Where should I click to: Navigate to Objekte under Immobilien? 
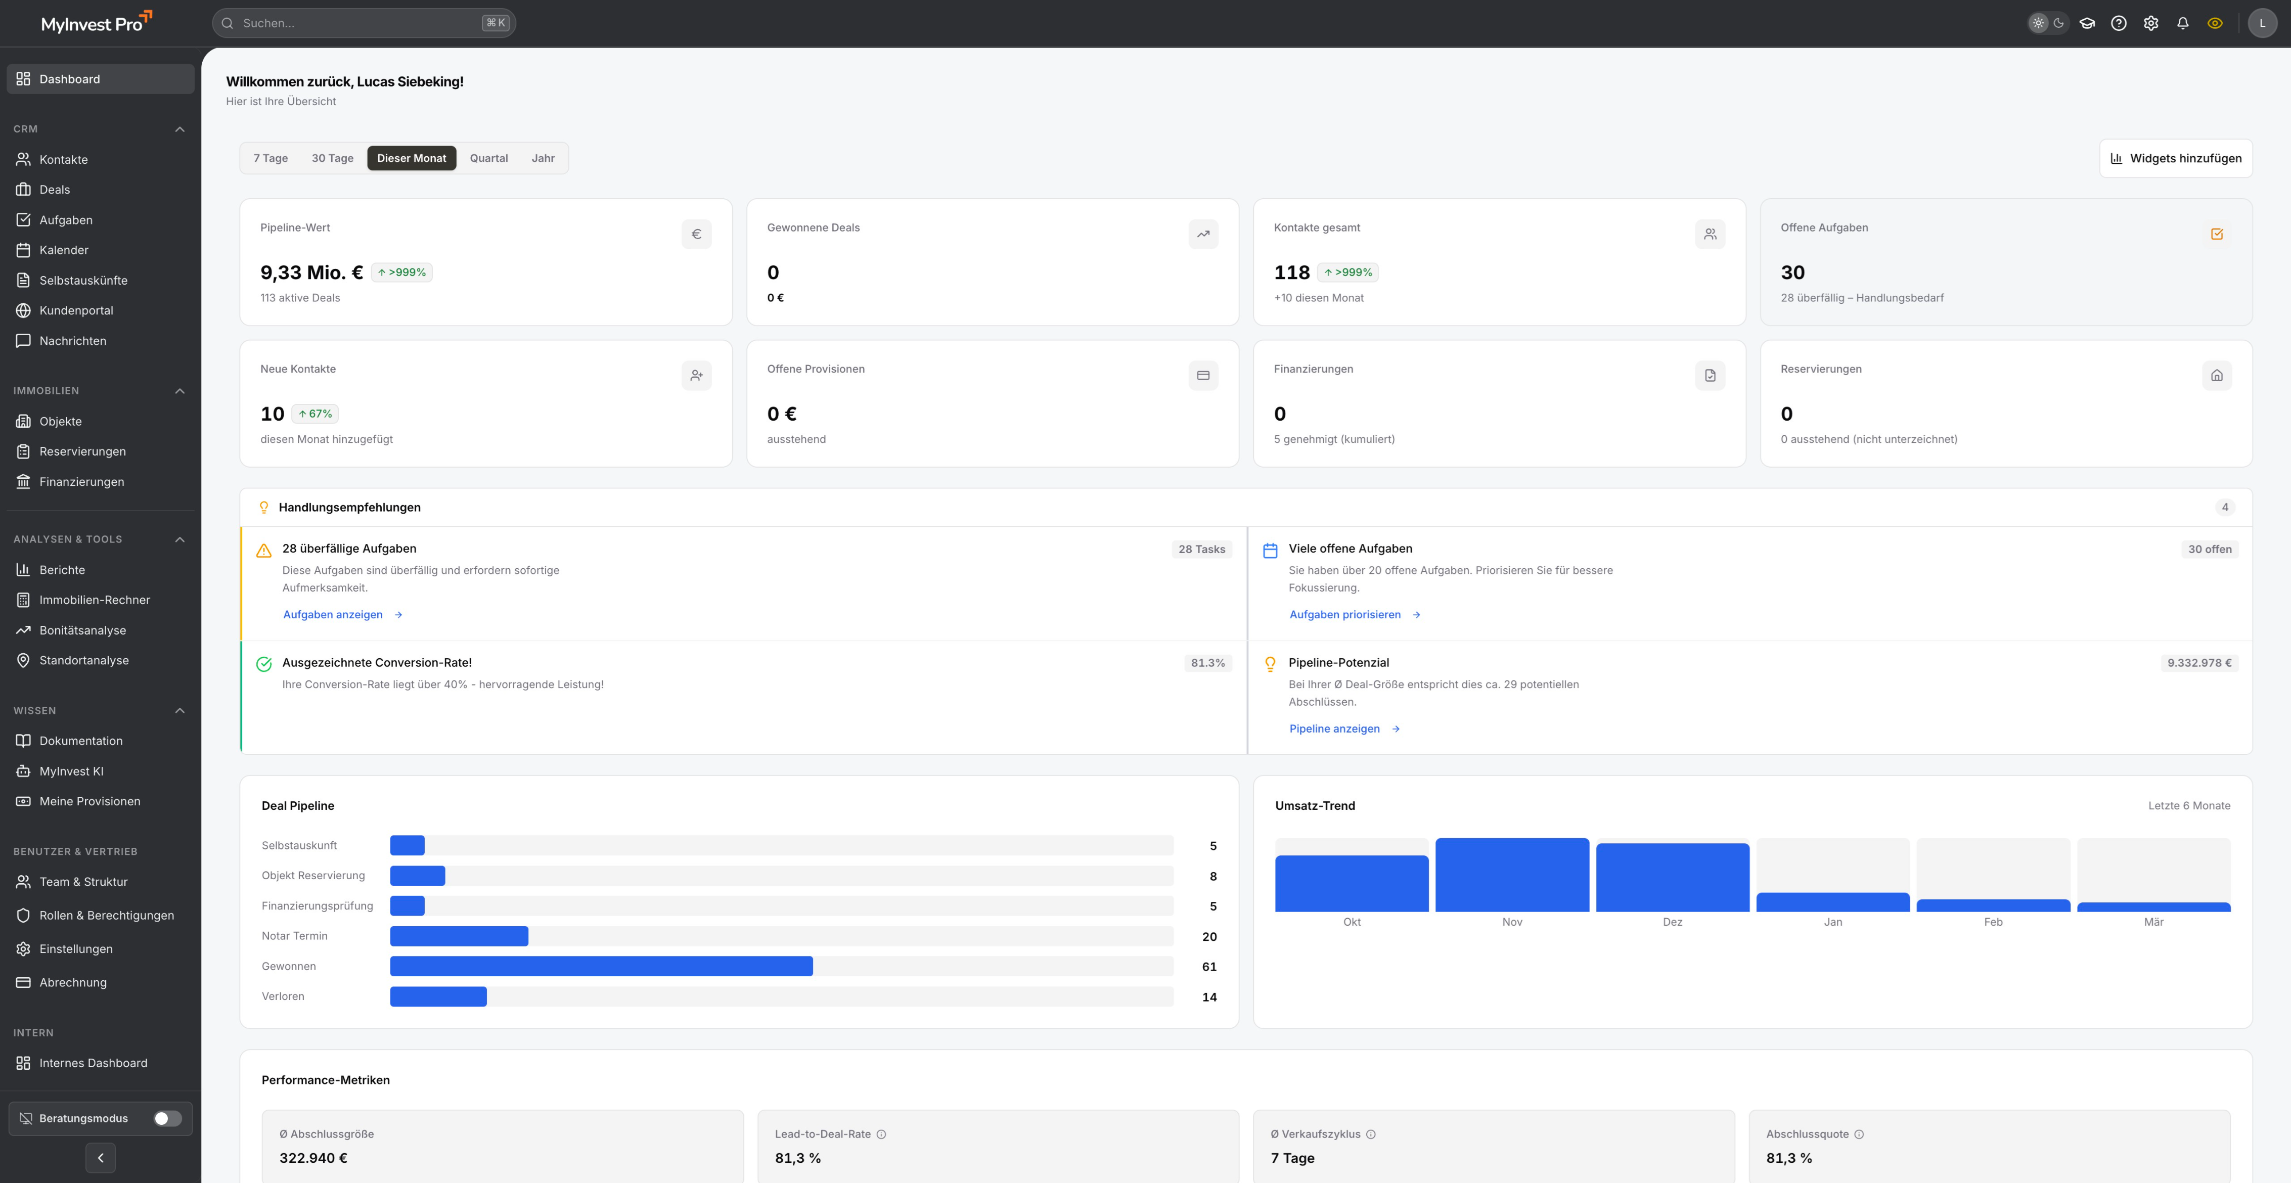61,421
